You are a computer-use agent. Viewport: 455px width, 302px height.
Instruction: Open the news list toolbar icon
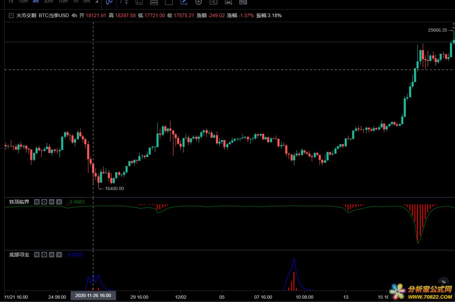243,2
